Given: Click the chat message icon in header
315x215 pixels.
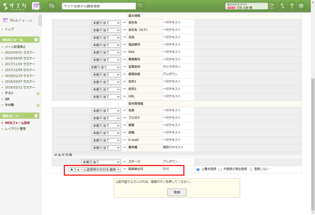Looking at the screenshot, I should [51, 6].
